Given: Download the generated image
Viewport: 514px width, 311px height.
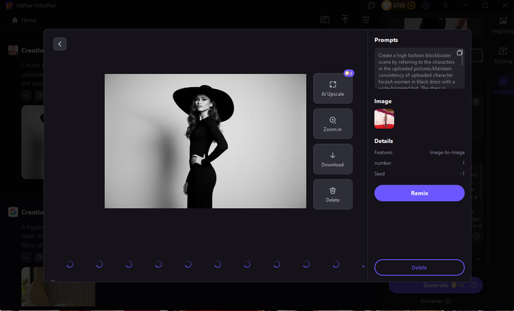Looking at the screenshot, I should coord(332,159).
